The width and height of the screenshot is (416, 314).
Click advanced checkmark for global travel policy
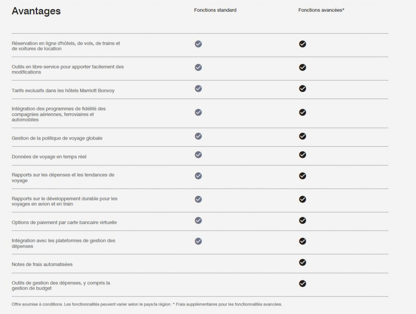point(302,136)
